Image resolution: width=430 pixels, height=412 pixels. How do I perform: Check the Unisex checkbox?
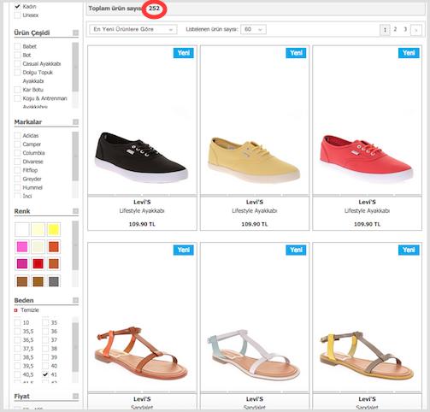click(x=17, y=15)
